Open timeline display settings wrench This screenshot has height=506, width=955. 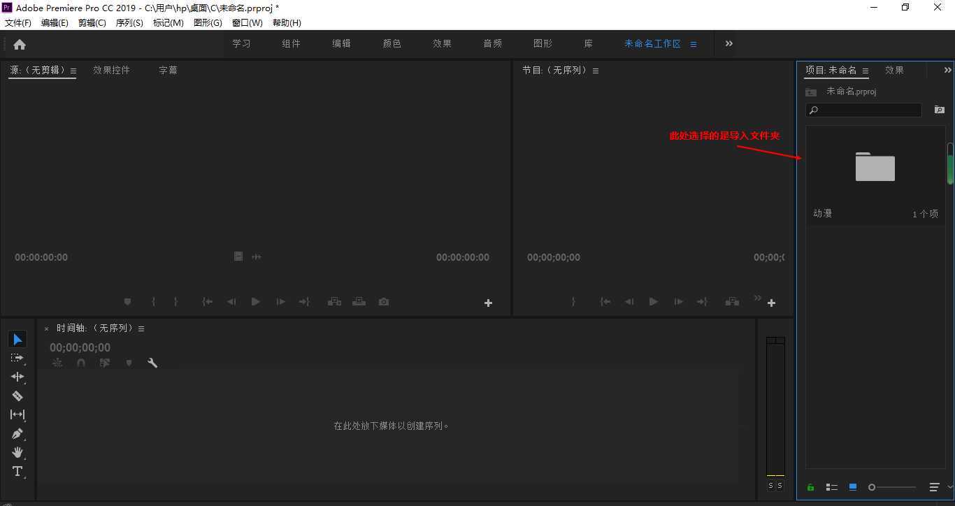152,363
